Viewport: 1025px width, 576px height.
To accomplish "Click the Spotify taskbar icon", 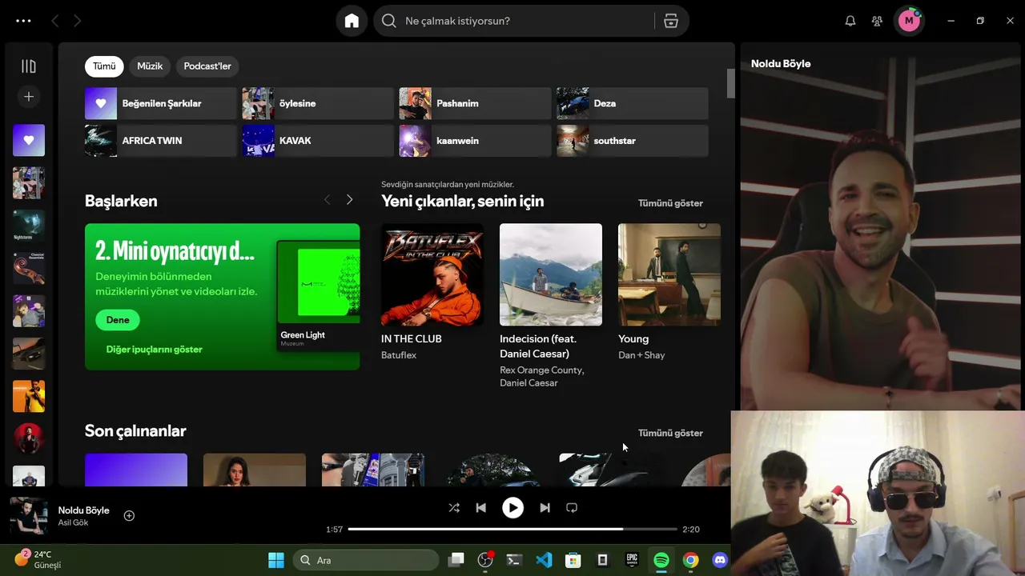I will click(x=661, y=560).
